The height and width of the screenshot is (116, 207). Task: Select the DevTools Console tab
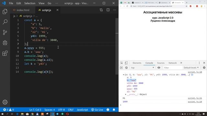point(149,63)
